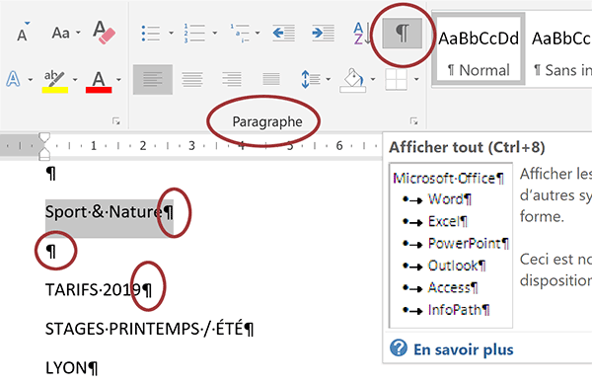Select the Normal style
Screen dimensions: 592x383
click(x=479, y=48)
